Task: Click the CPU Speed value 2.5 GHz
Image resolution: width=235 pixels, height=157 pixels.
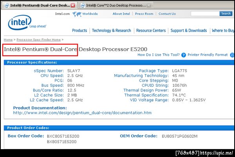Action: (x=75, y=76)
